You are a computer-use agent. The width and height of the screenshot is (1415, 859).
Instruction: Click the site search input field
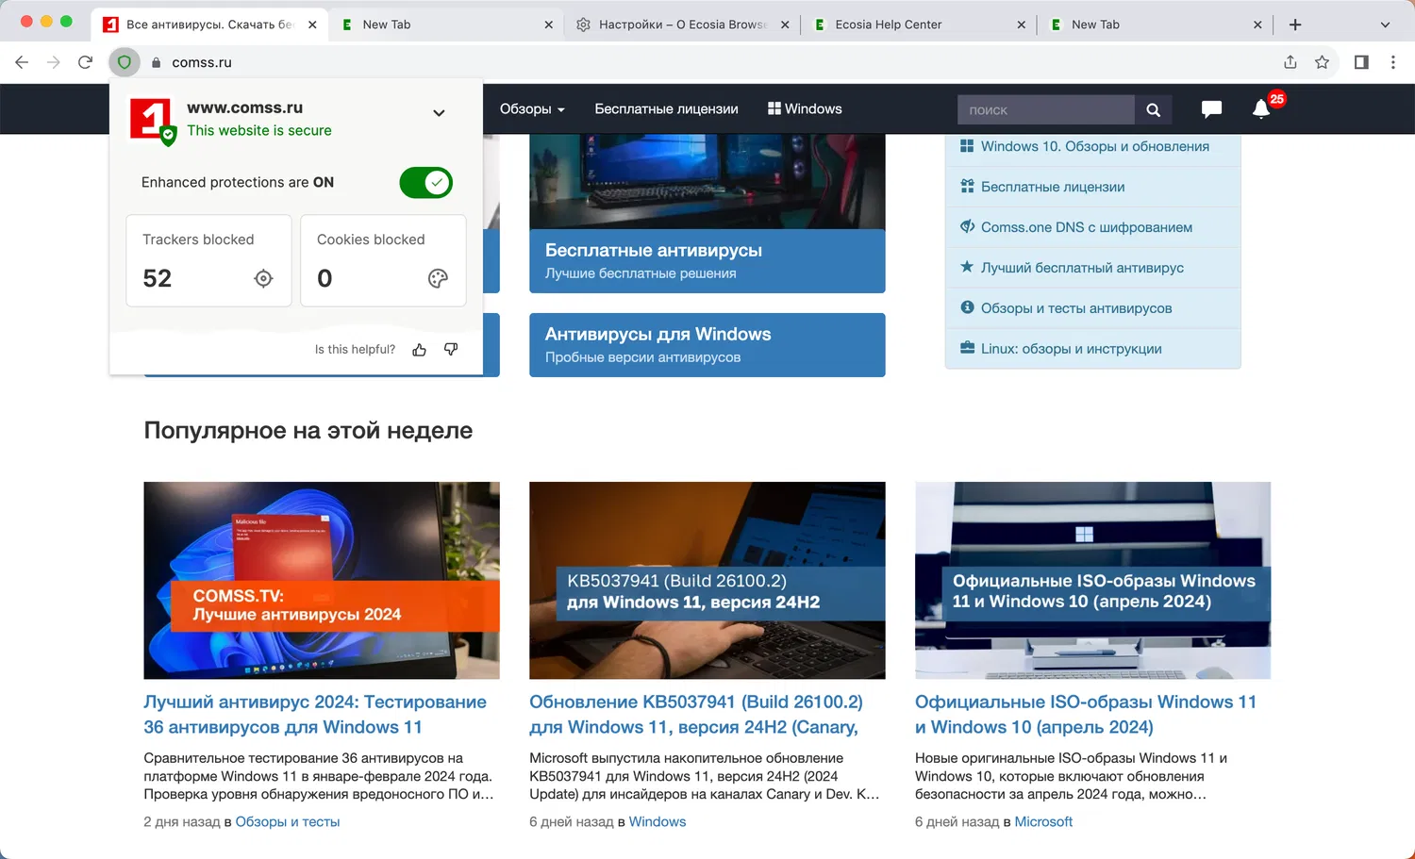pyautogui.click(x=1045, y=110)
